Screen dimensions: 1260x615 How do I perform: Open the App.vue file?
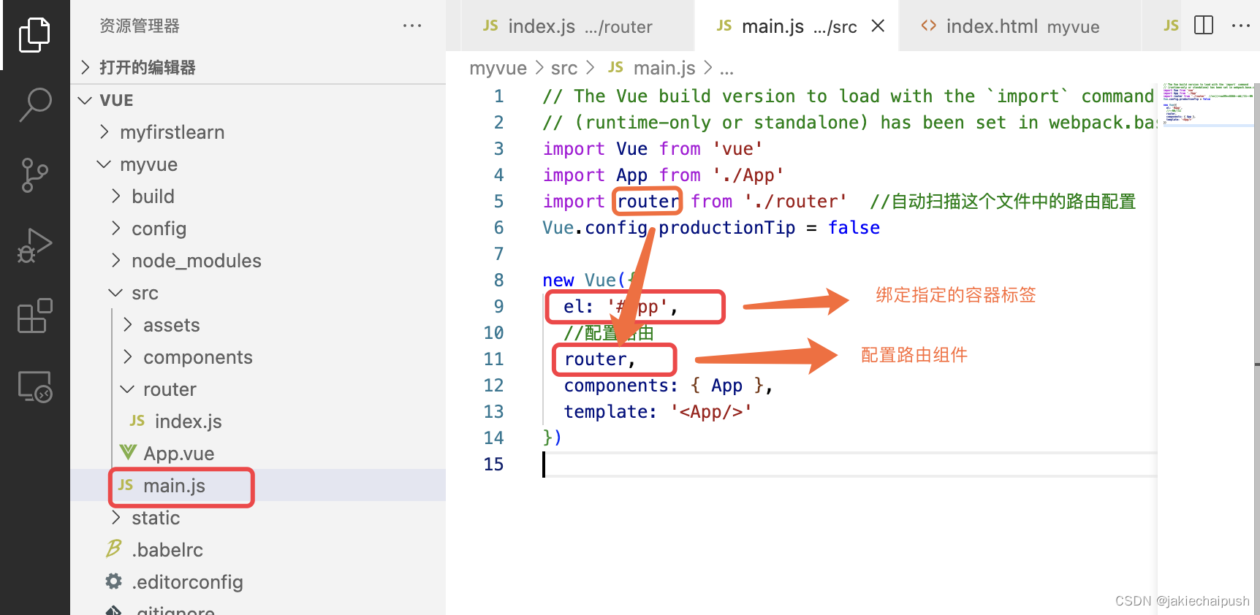click(x=258, y=454)
